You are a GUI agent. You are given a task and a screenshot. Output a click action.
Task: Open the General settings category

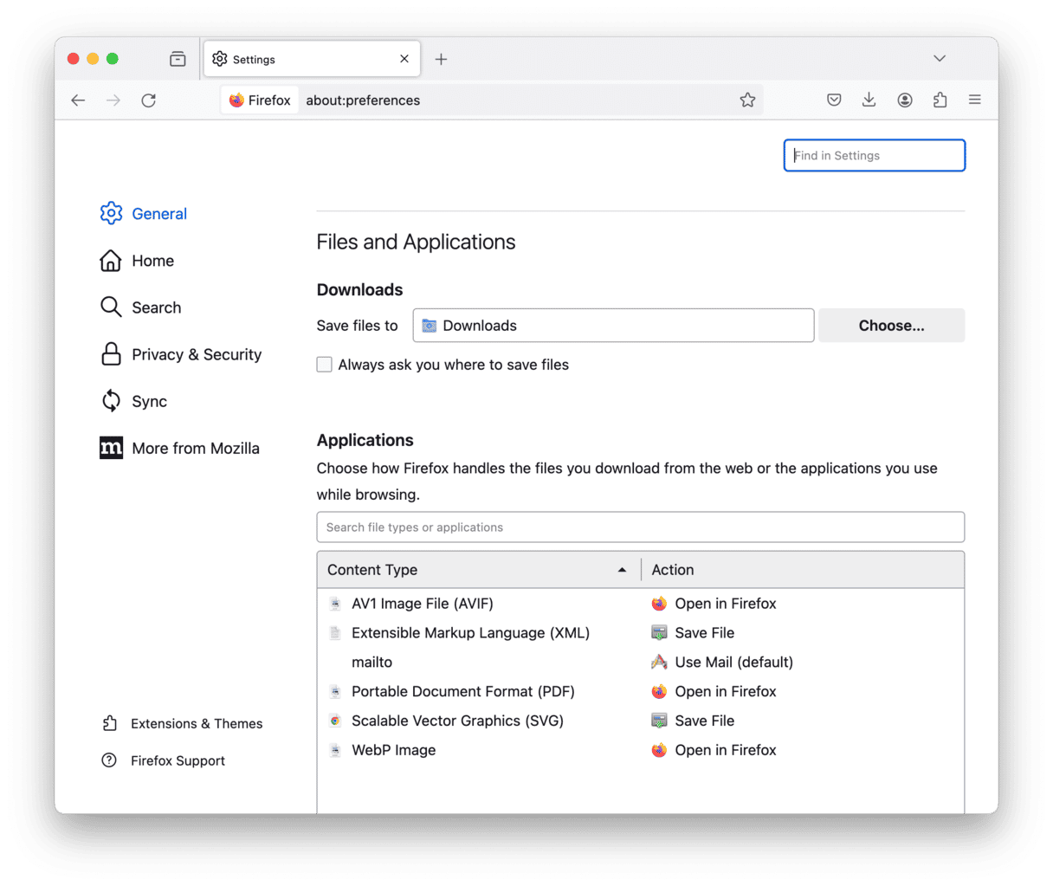coord(144,214)
